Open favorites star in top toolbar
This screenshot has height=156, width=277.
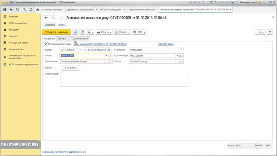click(11, 10)
